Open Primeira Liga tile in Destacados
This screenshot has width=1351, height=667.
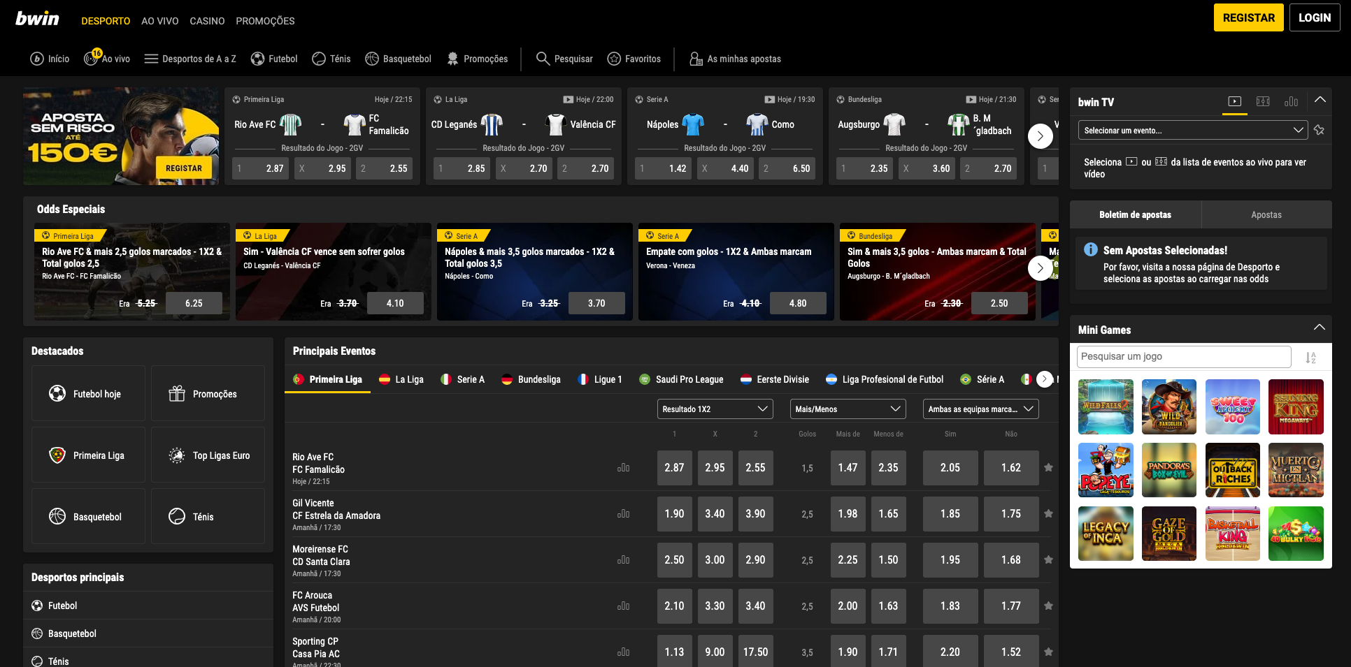(x=88, y=455)
